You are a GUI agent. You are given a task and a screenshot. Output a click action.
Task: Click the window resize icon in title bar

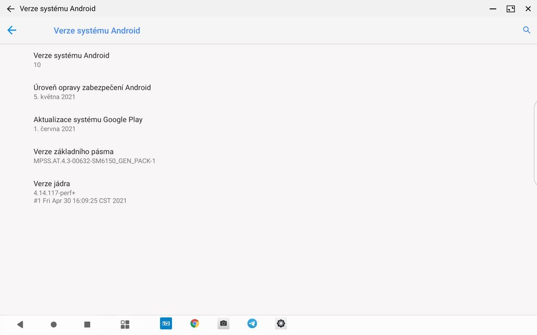(x=510, y=8)
